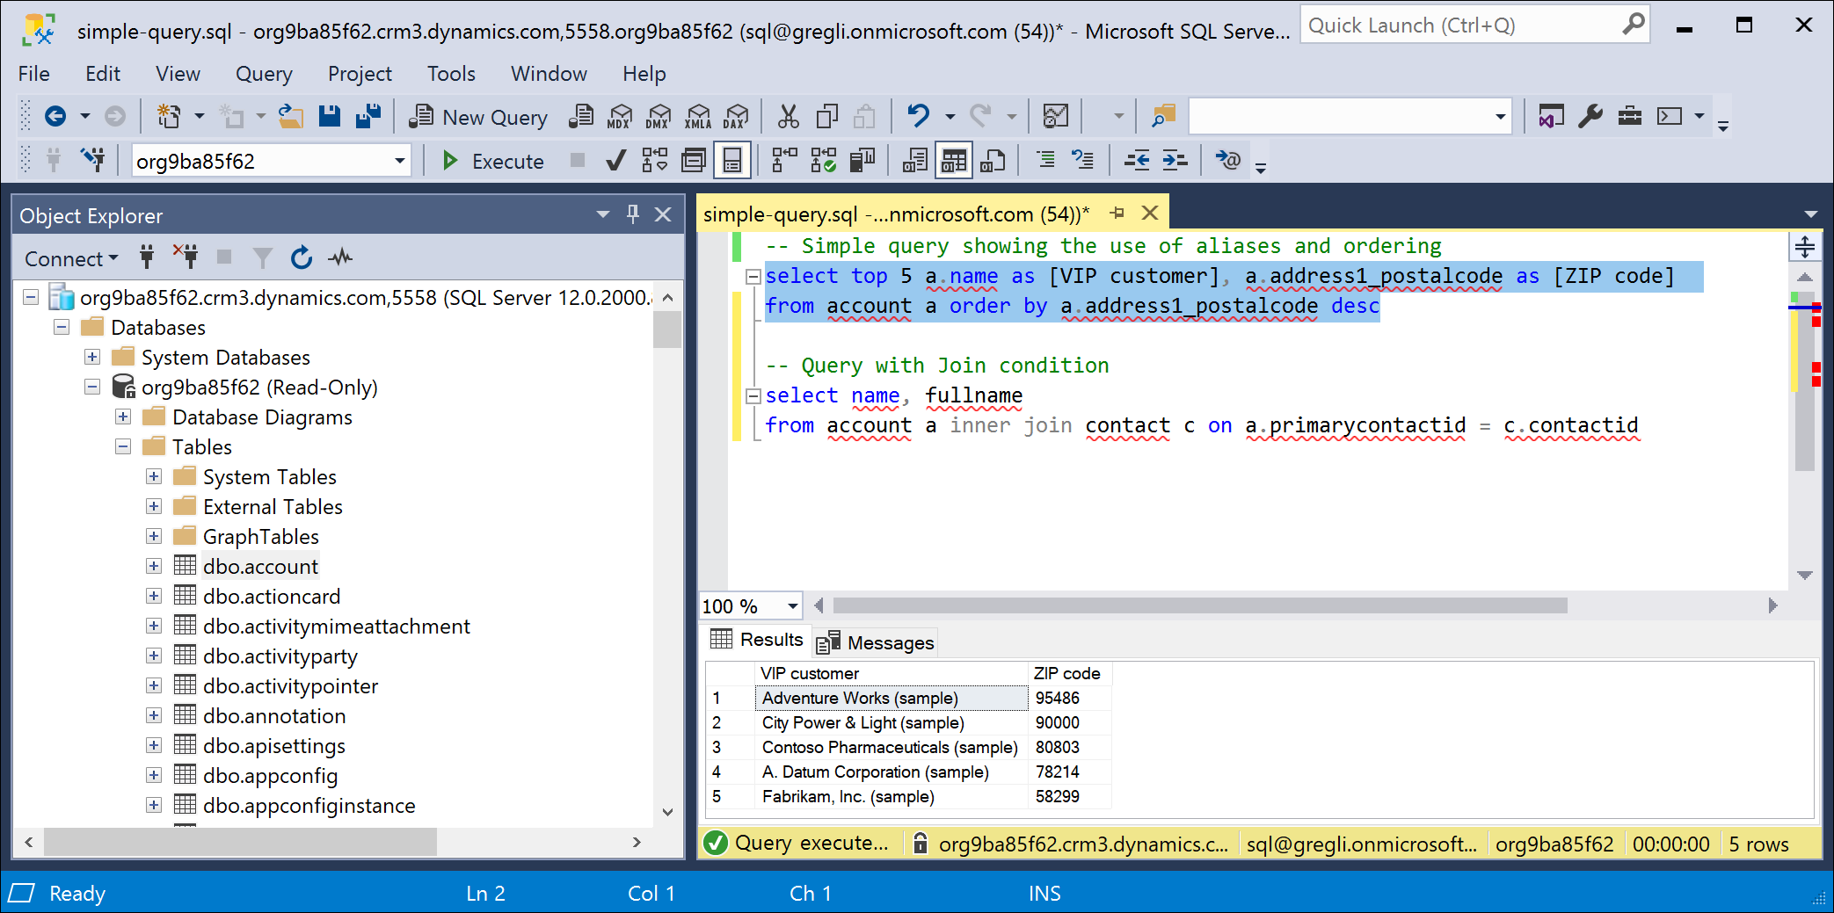Comment out the selected lines
1834x913 pixels.
[1045, 160]
